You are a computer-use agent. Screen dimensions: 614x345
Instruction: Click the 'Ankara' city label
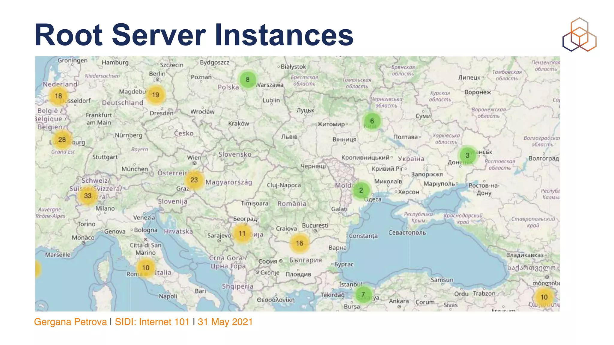click(x=399, y=301)
